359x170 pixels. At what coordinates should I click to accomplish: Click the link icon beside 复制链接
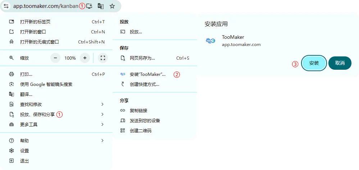(123, 110)
